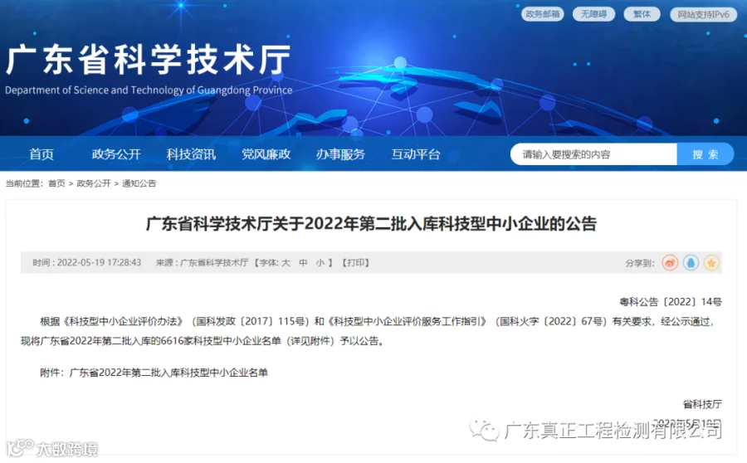Screen dimensions: 747x463
Task: Share via the QQ bell icon
Action: click(x=691, y=263)
